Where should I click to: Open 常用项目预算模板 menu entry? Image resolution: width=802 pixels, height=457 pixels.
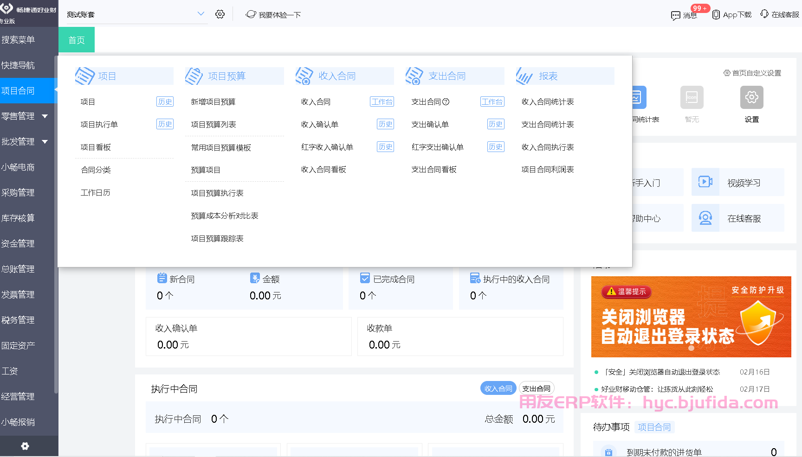tap(221, 147)
